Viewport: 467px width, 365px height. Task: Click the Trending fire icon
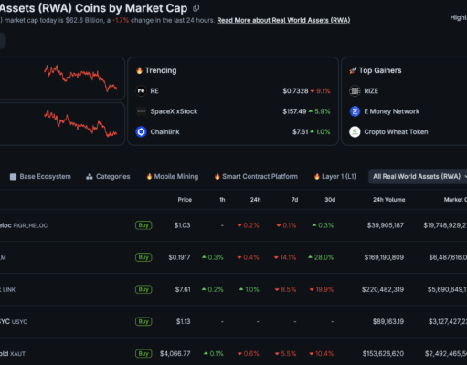click(x=139, y=70)
